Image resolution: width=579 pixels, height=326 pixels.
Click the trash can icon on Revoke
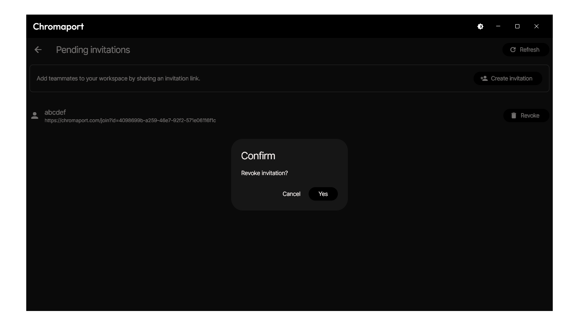pyautogui.click(x=514, y=115)
